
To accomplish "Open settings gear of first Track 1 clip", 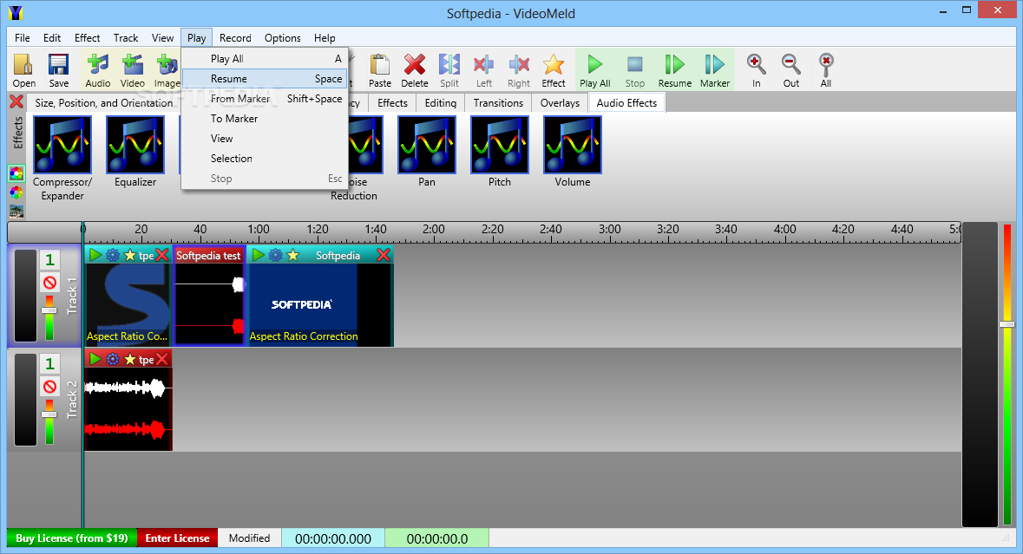I will (x=113, y=255).
